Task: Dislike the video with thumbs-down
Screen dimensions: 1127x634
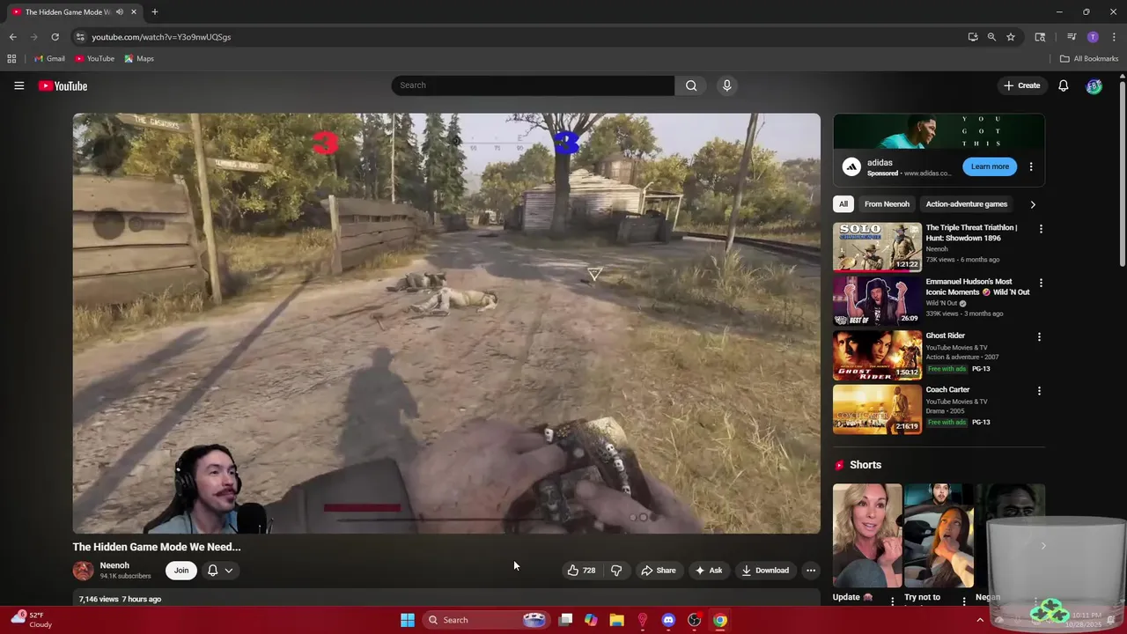Action: [616, 570]
